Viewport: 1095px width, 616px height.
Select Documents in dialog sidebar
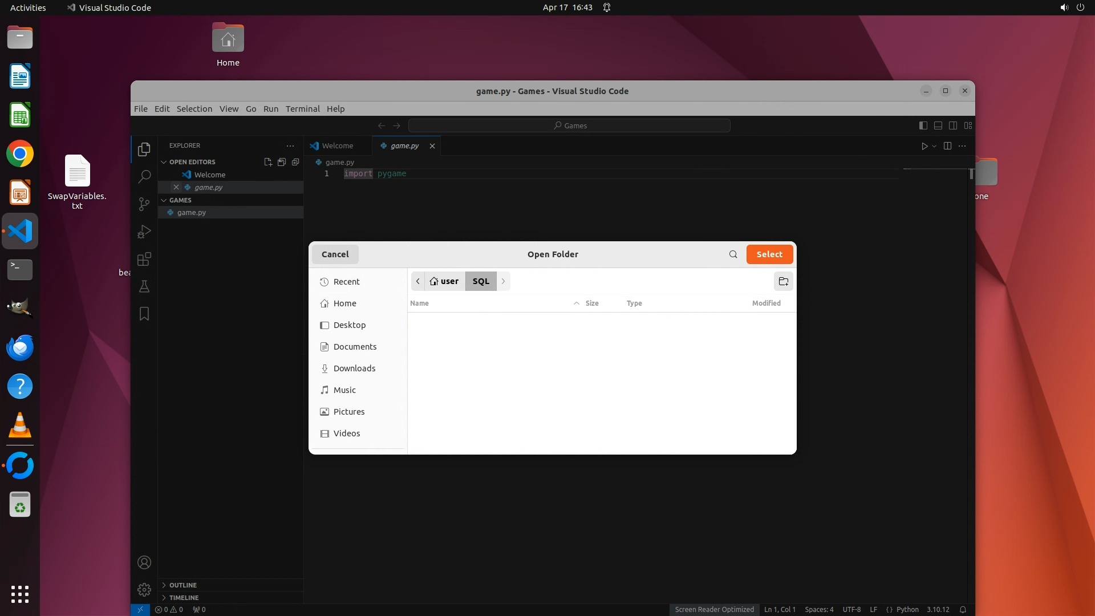tap(355, 347)
